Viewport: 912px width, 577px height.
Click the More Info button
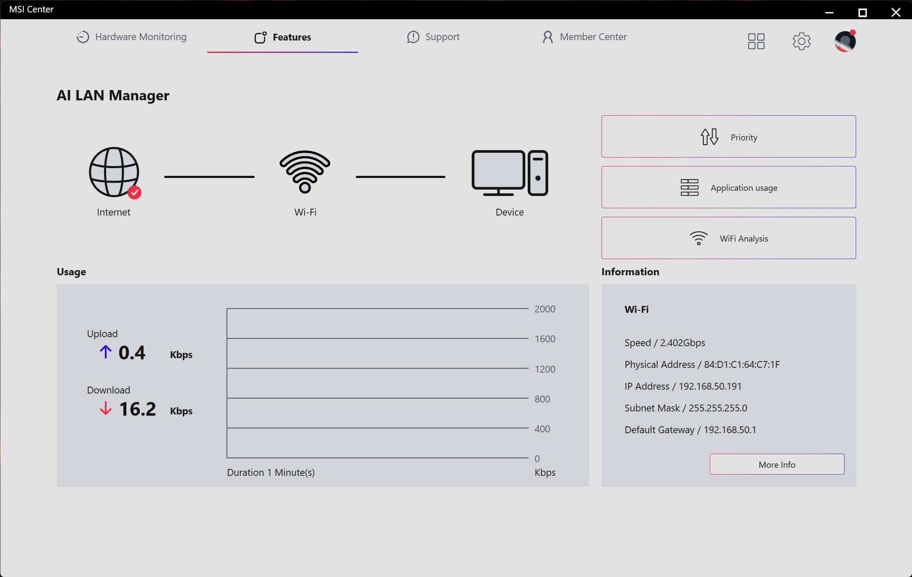point(777,464)
